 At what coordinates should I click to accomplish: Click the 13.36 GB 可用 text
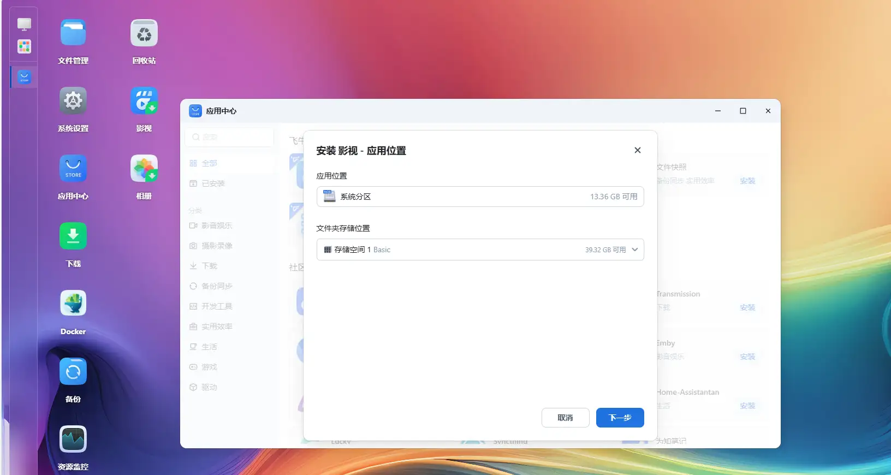tap(614, 197)
